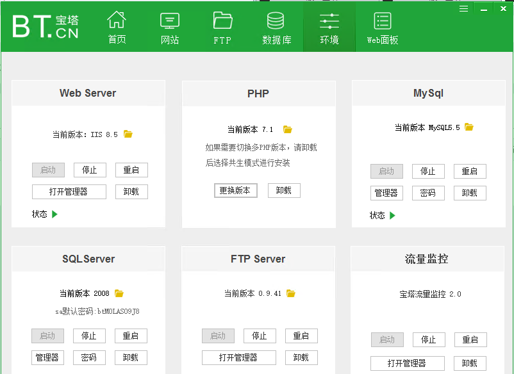Image resolution: width=514 pixels, height=374 pixels.
Task: Click MySql 密码 password button
Action: click(x=428, y=193)
